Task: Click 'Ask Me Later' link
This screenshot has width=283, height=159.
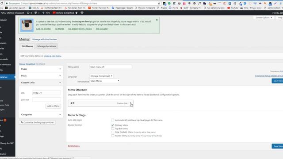Action: coord(102,29)
